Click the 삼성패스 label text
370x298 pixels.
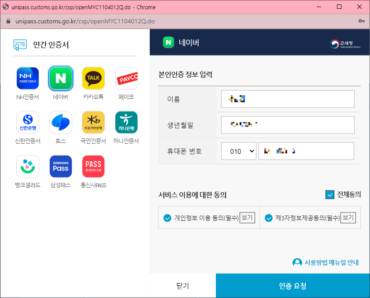pyautogui.click(x=61, y=185)
